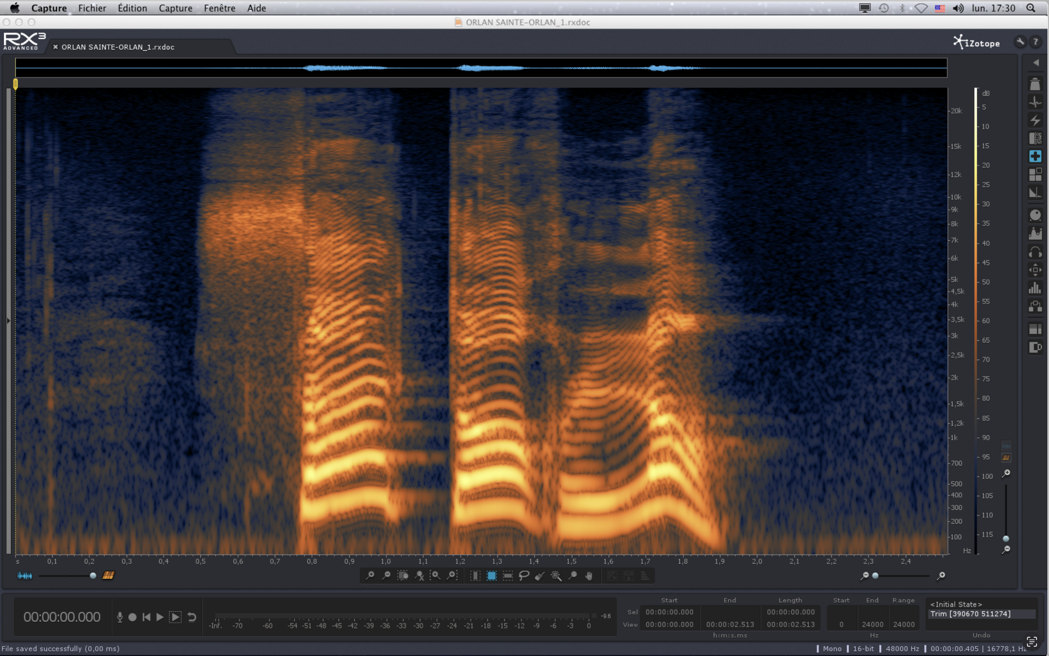Screen dimensions: 1049x656
Task: Select the Lasso selection tool
Action: [x=524, y=575]
